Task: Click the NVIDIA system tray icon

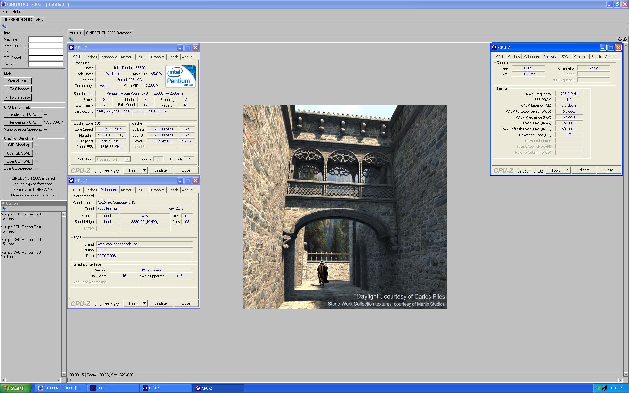Action: (599, 388)
